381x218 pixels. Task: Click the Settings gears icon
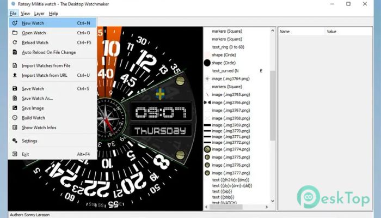15,141
